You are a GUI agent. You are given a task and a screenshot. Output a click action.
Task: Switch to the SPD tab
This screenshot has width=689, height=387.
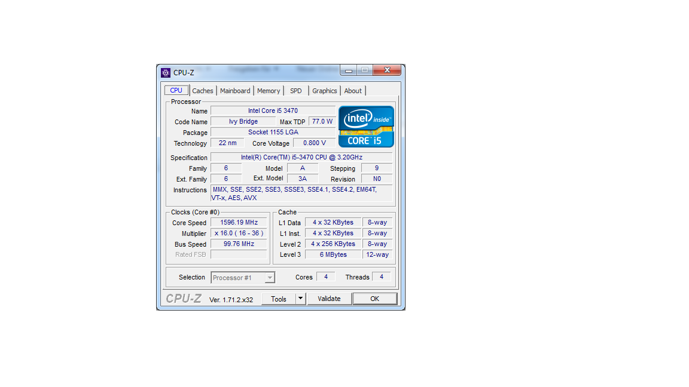point(295,91)
